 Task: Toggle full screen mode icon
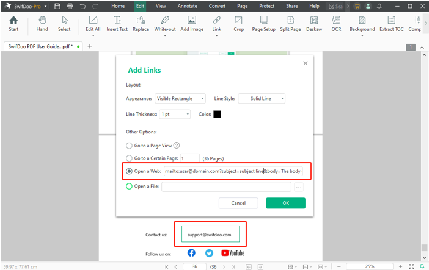[x=411, y=266]
